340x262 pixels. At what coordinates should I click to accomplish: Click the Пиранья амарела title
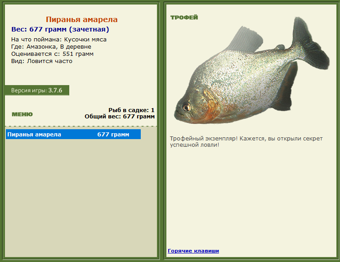(81, 19)
